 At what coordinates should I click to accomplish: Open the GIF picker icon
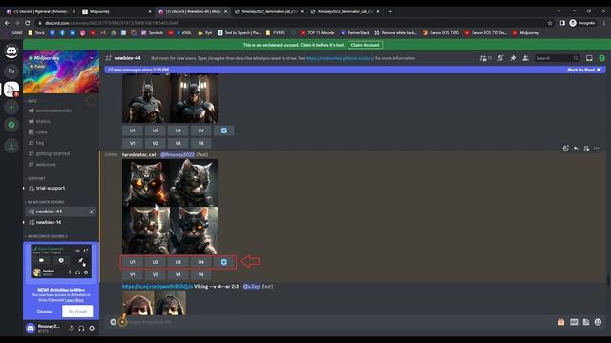coord(574,322)
